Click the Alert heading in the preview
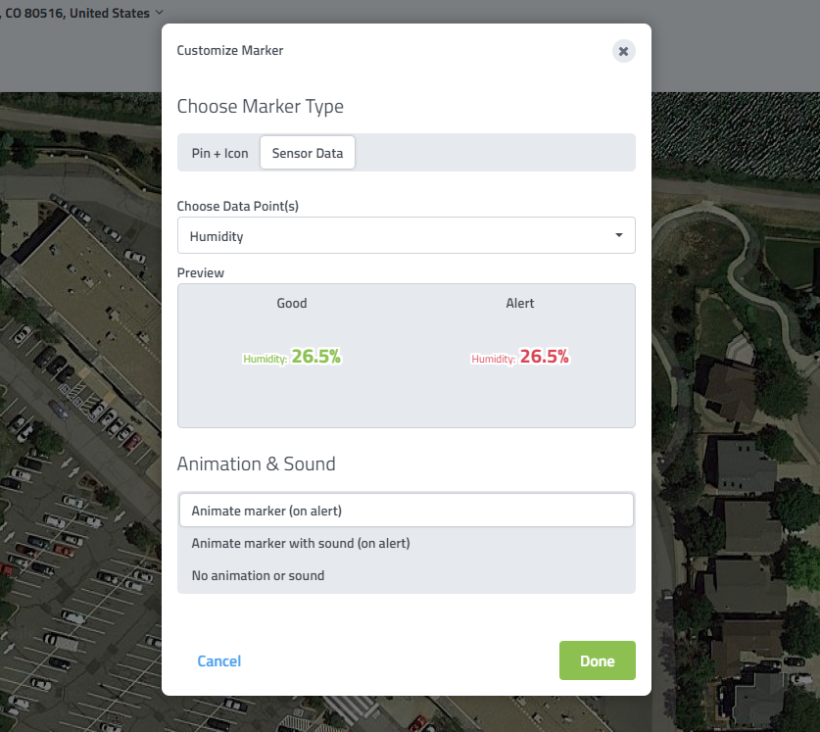820x732 pixels. tap(520, 303)
